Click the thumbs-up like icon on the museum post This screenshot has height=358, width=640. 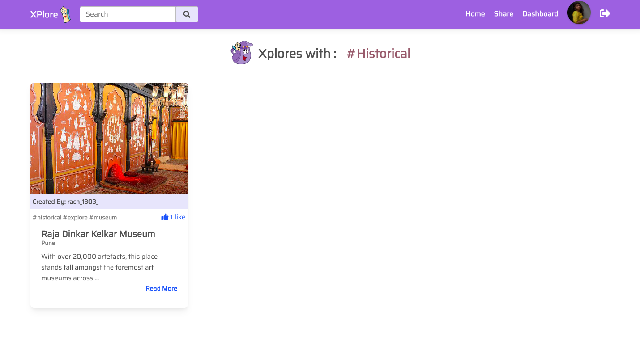[165, 217]
